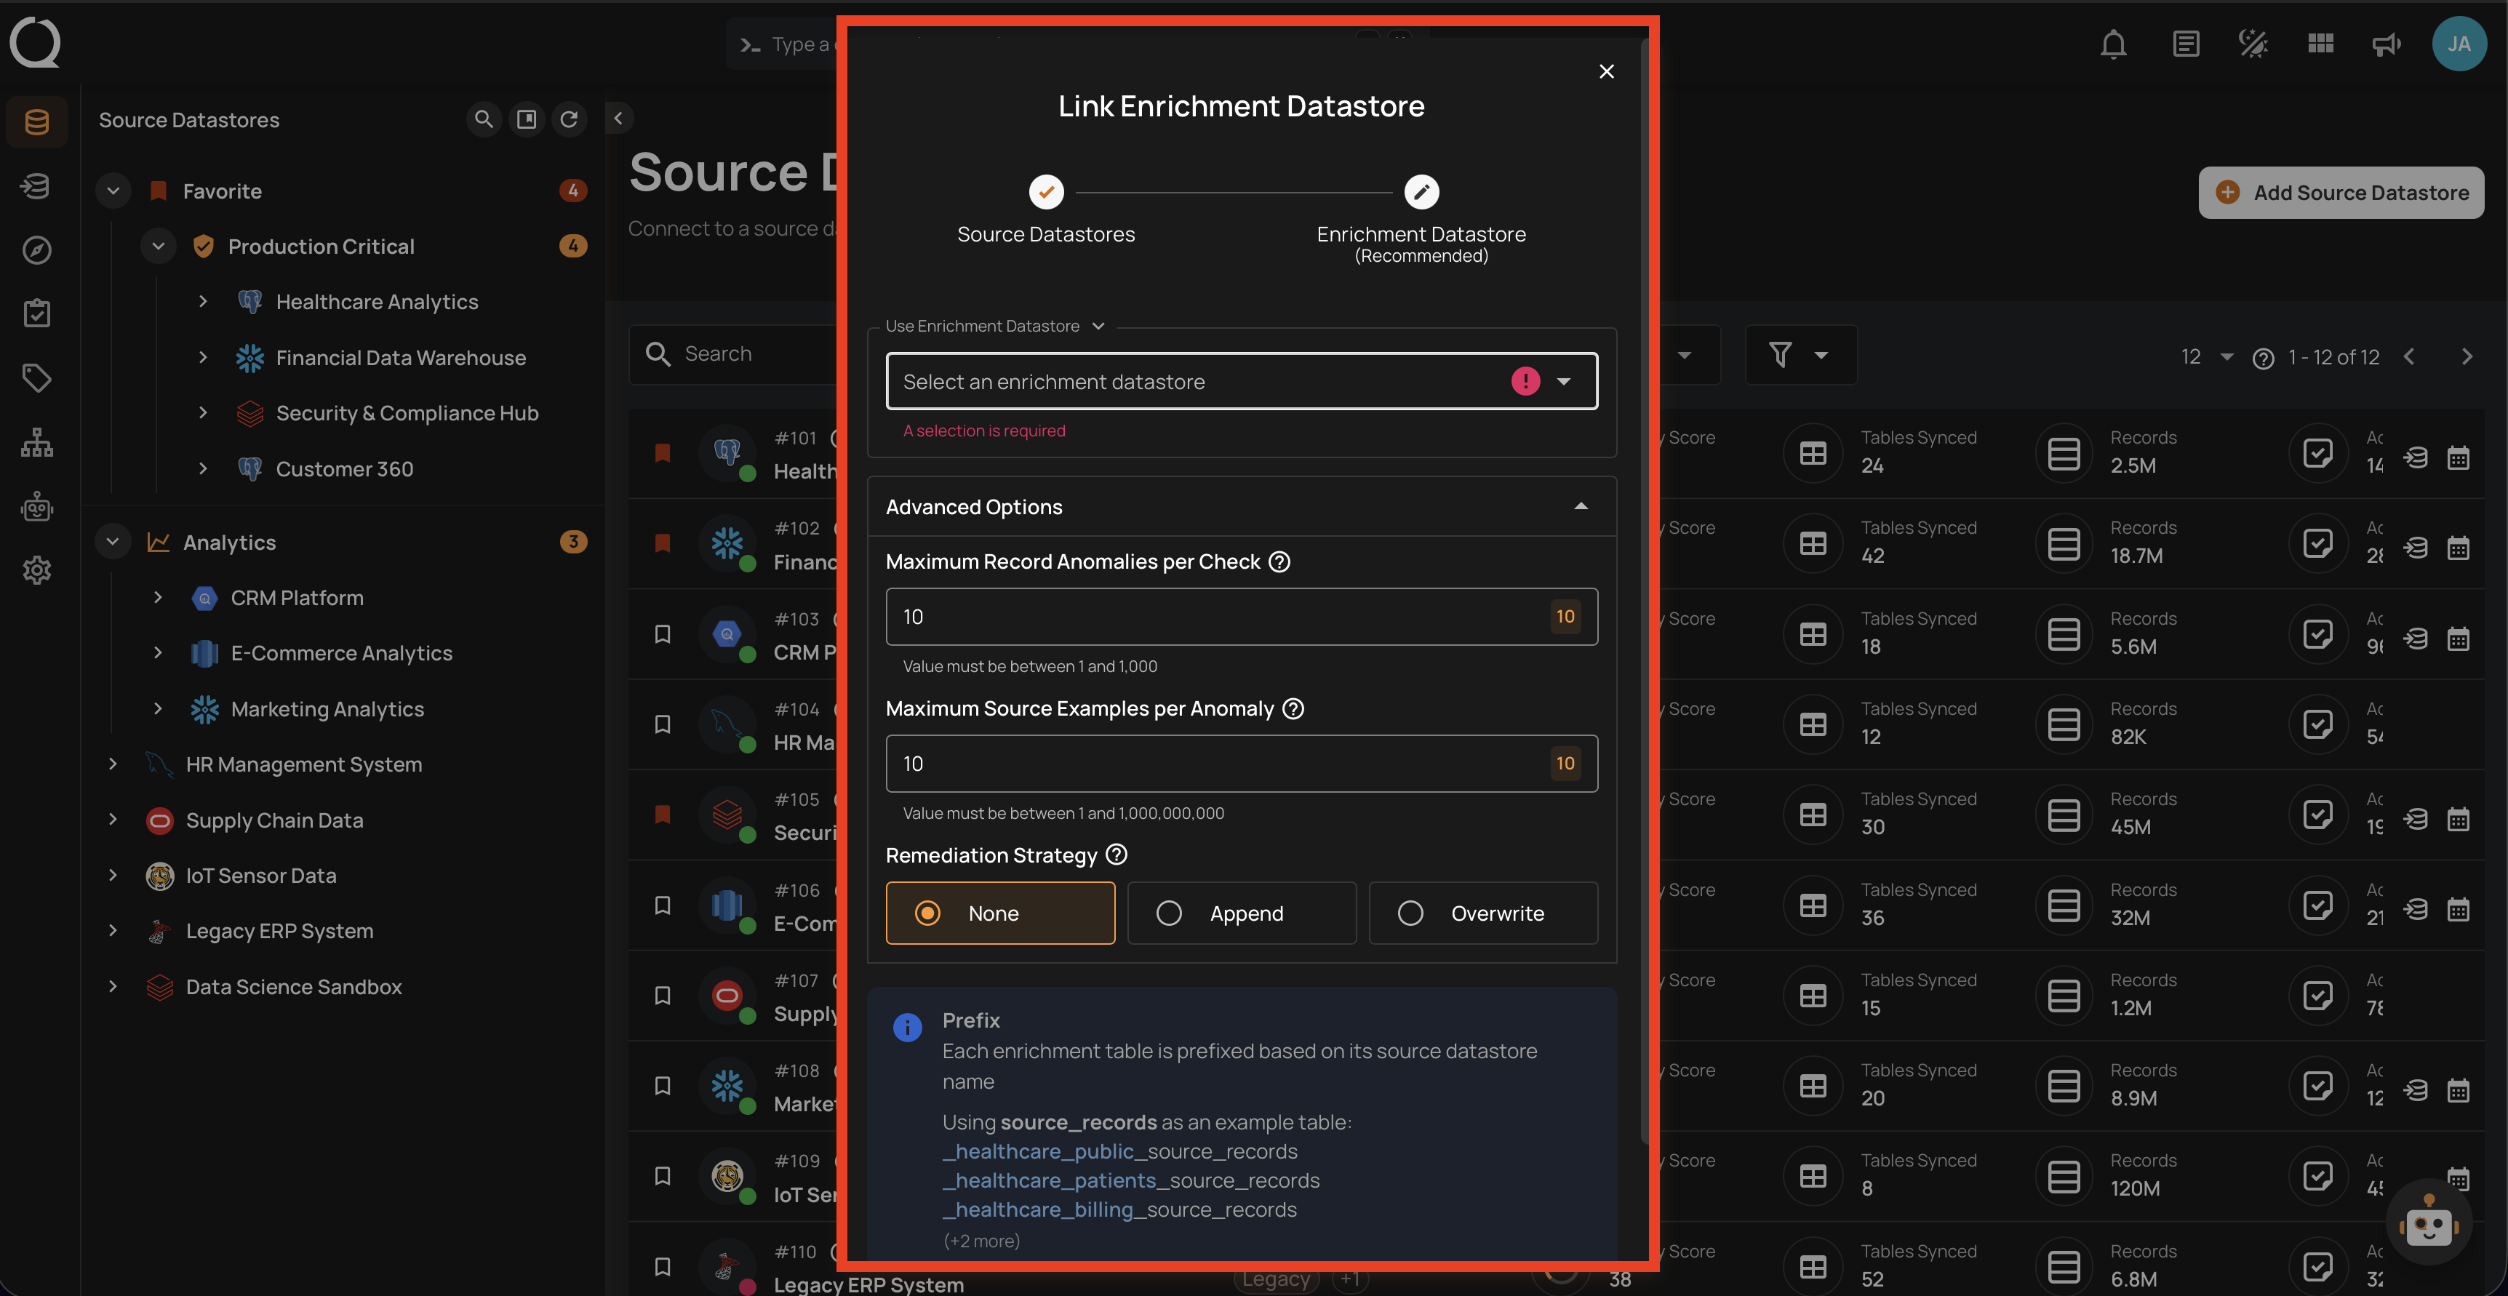This screenshot has width=2508, height=1296.
Task: Click the settings gear in left sidebar
Action: tap(37, 571)
